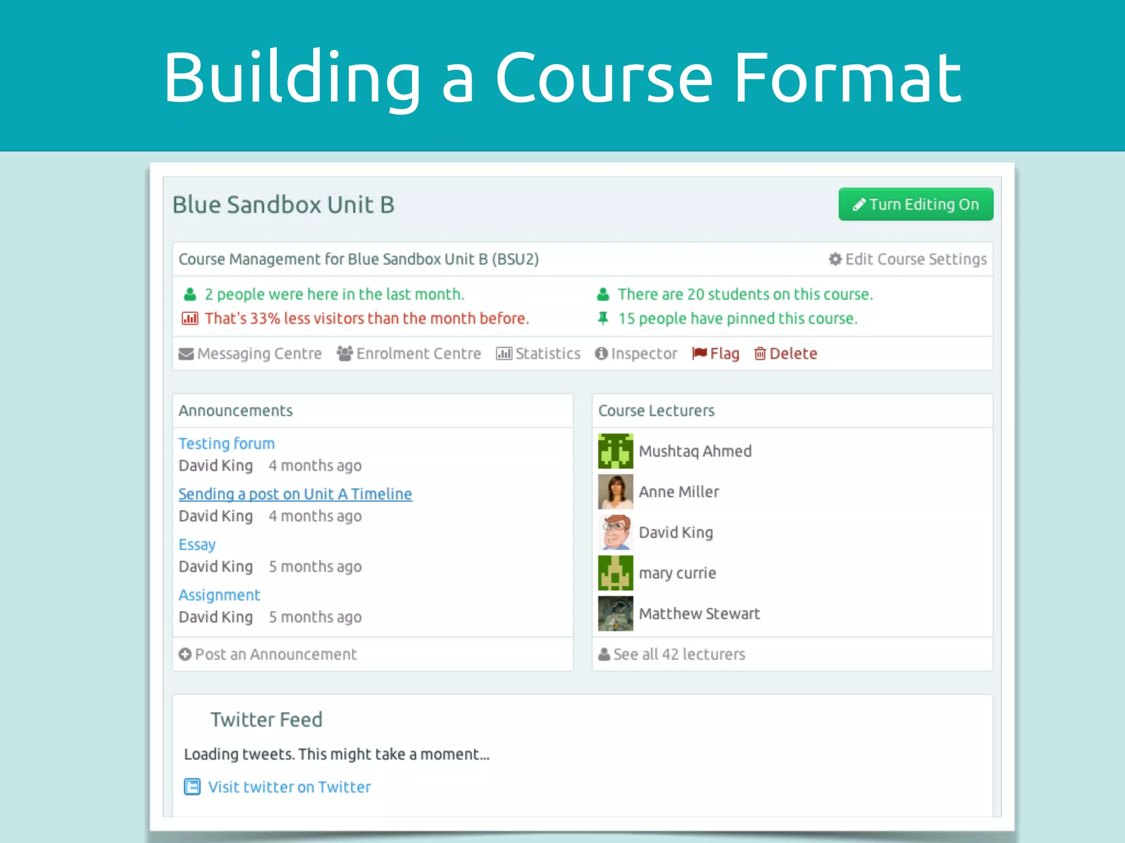Screen dimensions: 1125x843
Task: Open the Edit Course Settings link
Action: coord(915,259)
